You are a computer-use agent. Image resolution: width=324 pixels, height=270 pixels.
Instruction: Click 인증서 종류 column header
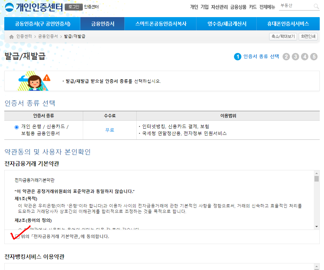point(44,116)
